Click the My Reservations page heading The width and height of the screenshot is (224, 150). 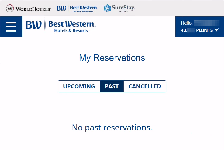[112, 58]
